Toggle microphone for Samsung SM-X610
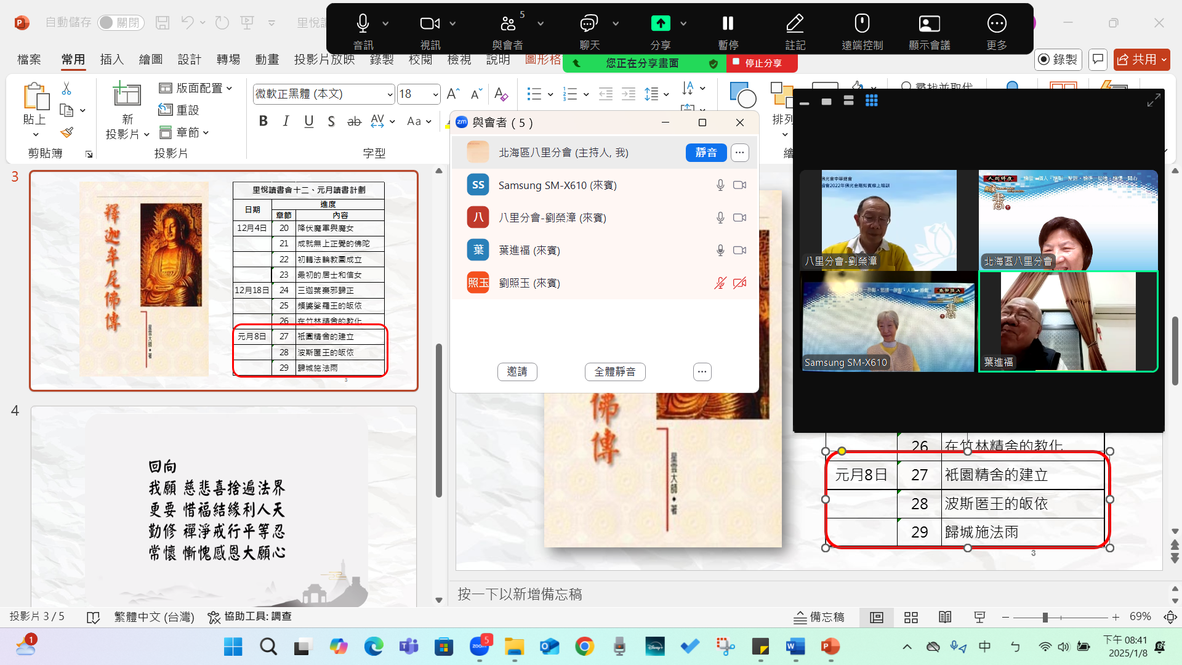Image resolution: width=1182 pixels, height=665 pixels. tap(720, 185)
